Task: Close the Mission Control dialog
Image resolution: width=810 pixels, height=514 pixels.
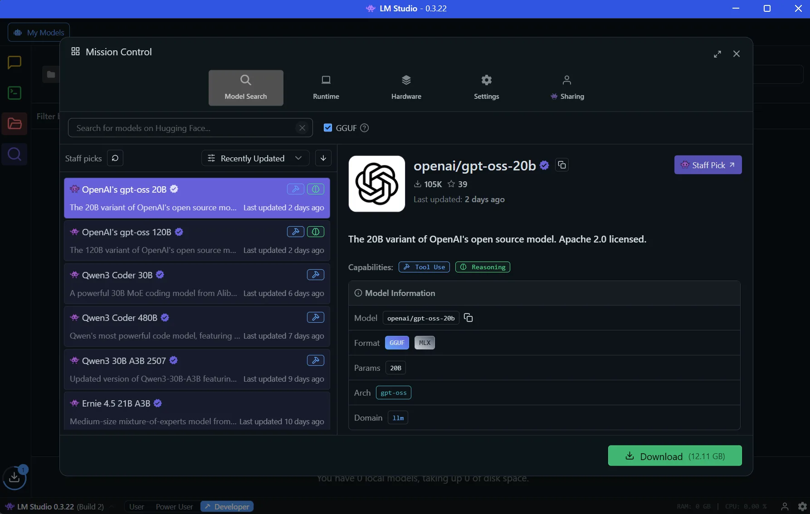Action: (x=737, y=54)
